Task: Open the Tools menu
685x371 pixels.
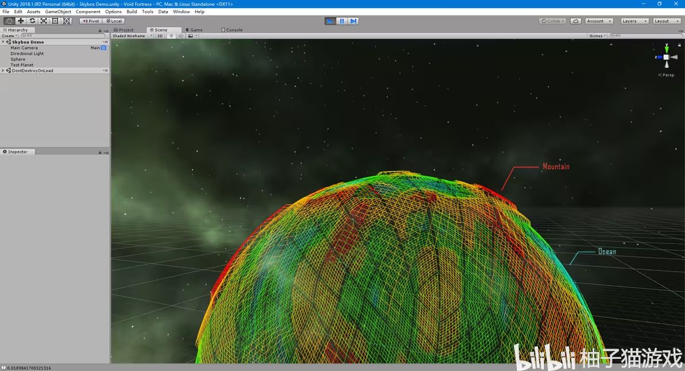Action: pyautogui.click(x=148, y=12)
